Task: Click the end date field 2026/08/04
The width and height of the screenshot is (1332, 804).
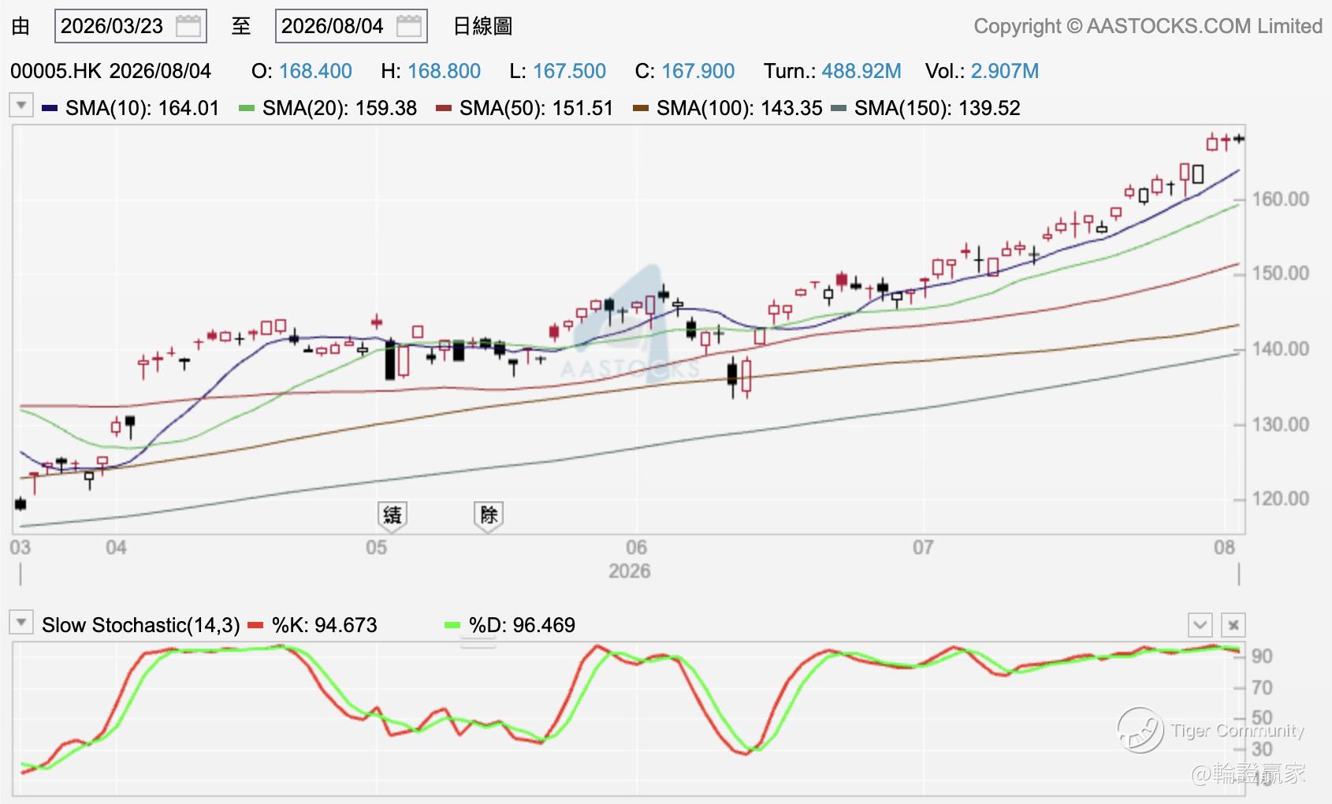Action: pos(352,26)
